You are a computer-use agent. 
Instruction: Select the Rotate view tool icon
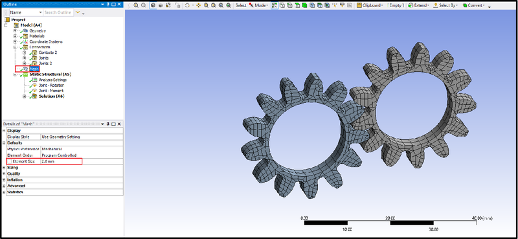tap(187, 5)
